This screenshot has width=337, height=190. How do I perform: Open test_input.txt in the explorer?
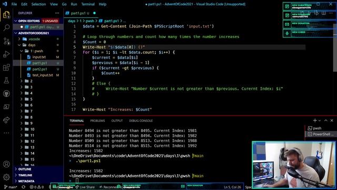tap(38, 75)
